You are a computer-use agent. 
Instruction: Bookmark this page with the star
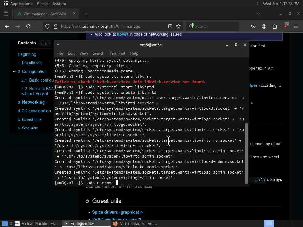point(178,26)
